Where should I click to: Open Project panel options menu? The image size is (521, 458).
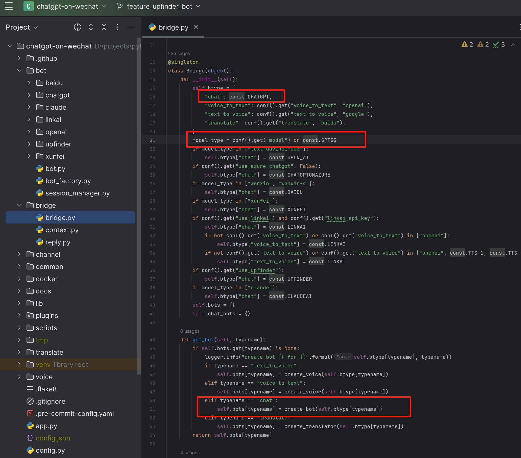117,27
